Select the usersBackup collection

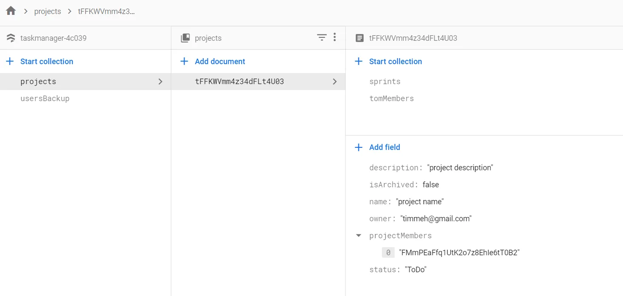45,99
